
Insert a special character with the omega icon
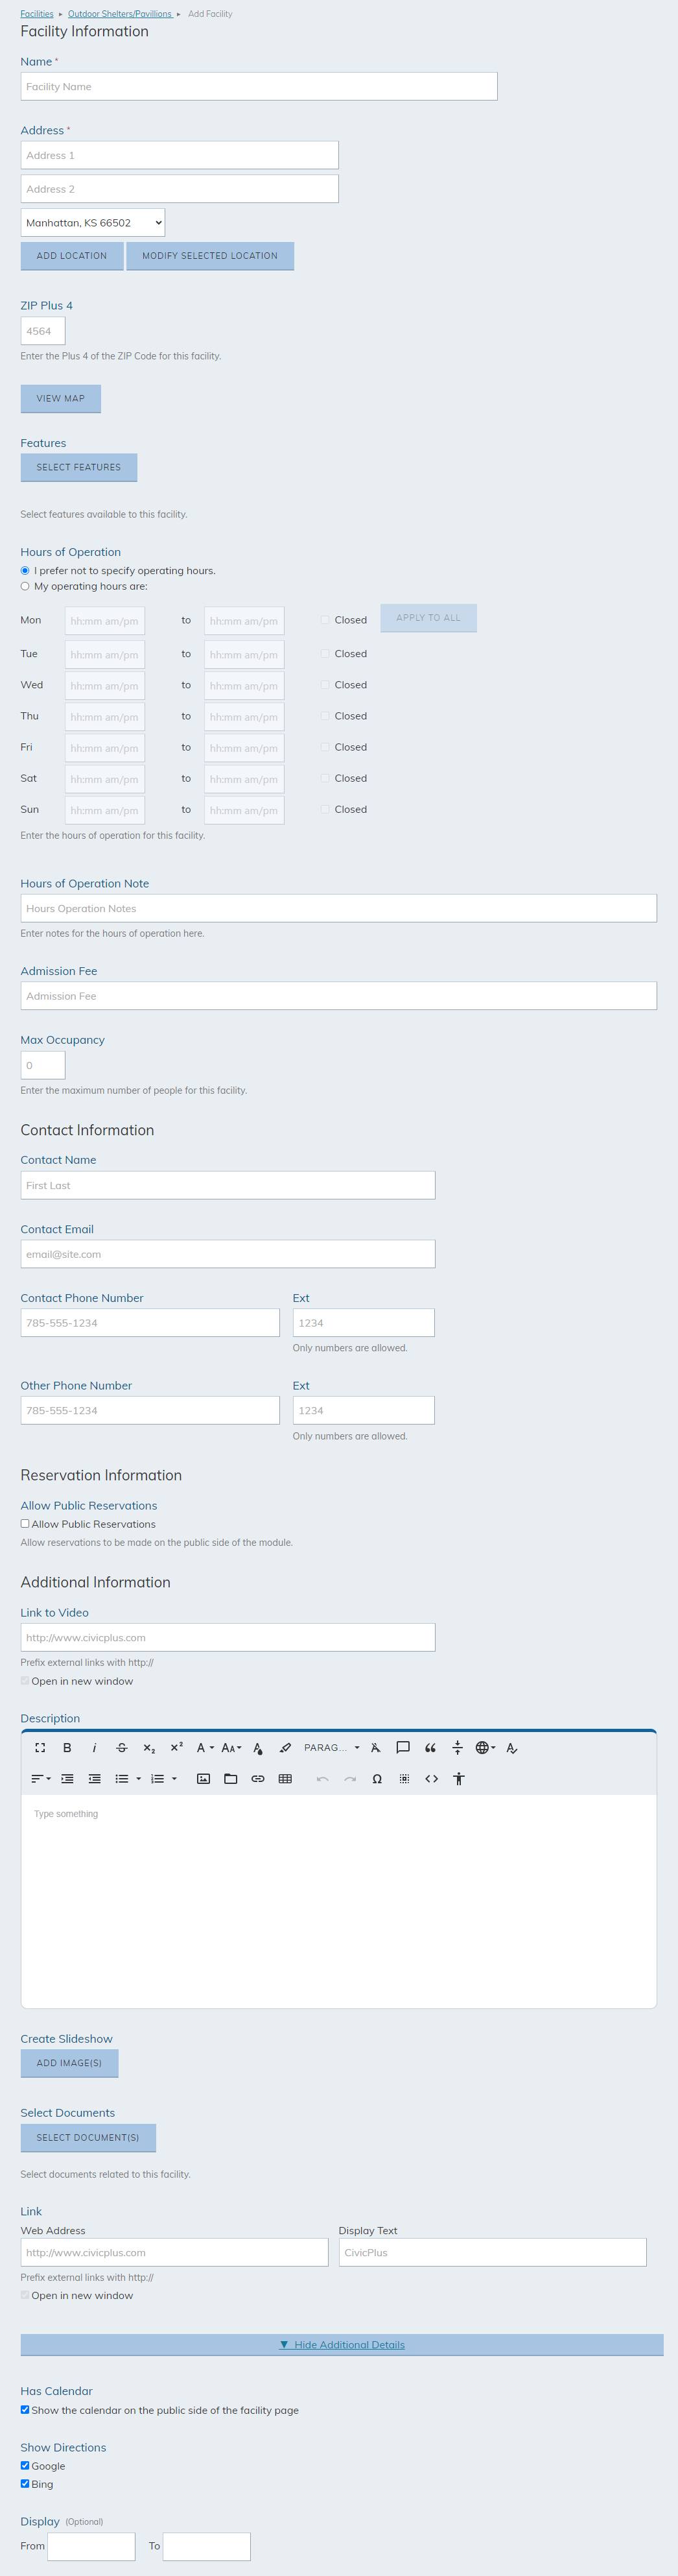tap(377, 1779)
